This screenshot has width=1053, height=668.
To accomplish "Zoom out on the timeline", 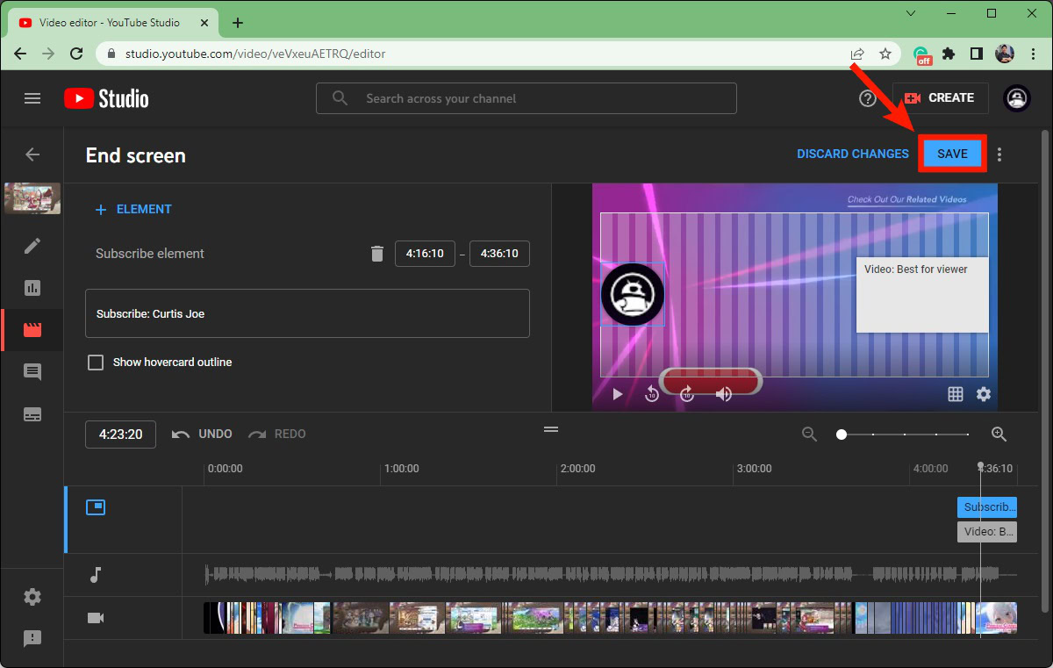I will tap(809, 434).
